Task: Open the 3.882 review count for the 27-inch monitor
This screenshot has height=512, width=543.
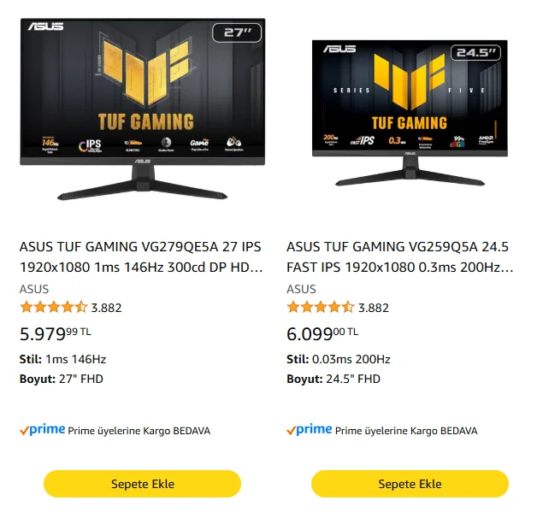Action: (x=106, y=308)
